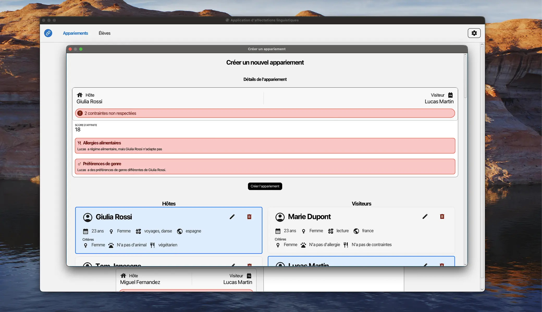Open settings with the gear icon

474,33
